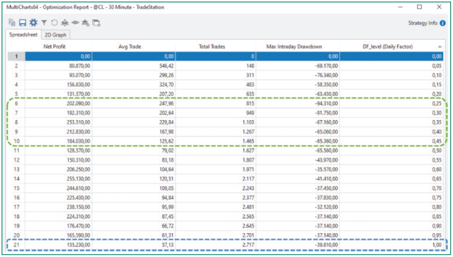Click the DF_level cell 1,00
This screenshot has height=257, width=453.
tap(392, 245)
